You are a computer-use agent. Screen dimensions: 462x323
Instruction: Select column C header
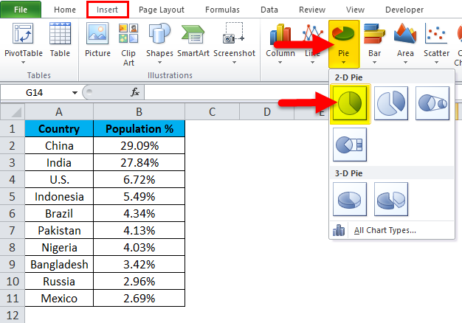pos(212,112)
